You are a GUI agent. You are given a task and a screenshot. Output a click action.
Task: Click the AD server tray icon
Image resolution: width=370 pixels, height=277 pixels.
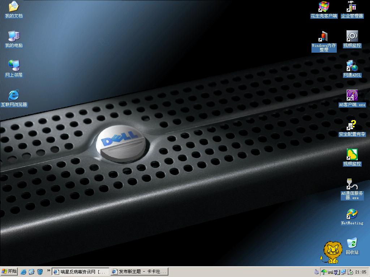tap(337, 272)
